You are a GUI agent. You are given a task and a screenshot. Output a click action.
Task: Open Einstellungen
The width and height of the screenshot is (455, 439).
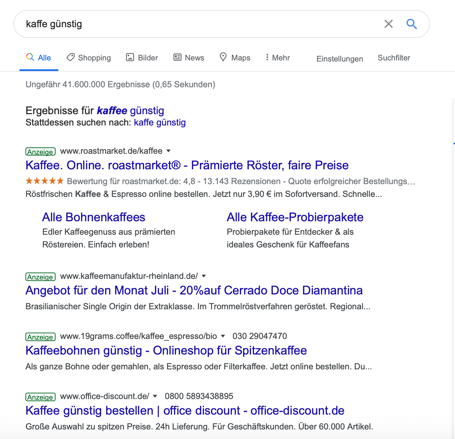pos(340,59)
